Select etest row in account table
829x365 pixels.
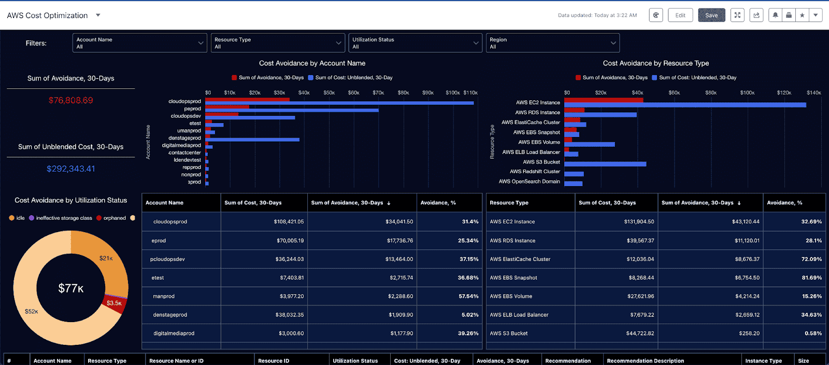[311, 278]
